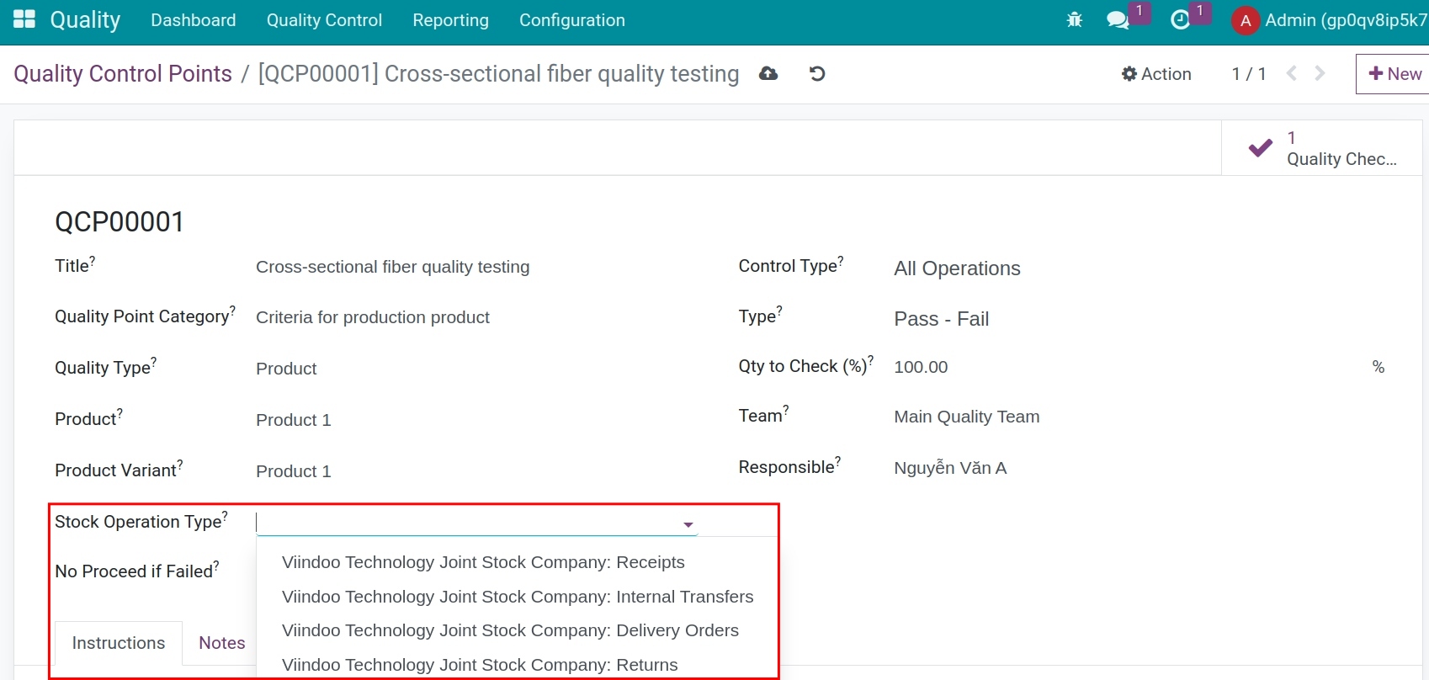Choose the Returns operation type option
This screenshot has height=680, width=1429.
click(480, 665)
